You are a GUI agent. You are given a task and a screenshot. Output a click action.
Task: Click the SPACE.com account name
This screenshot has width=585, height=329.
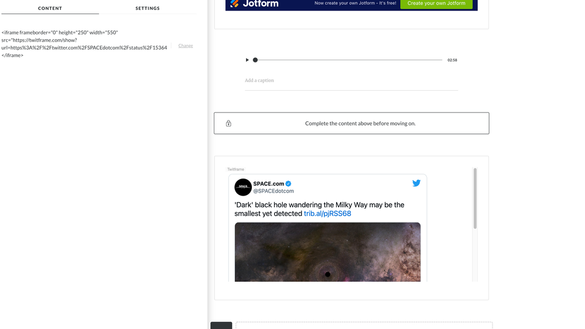269,183
